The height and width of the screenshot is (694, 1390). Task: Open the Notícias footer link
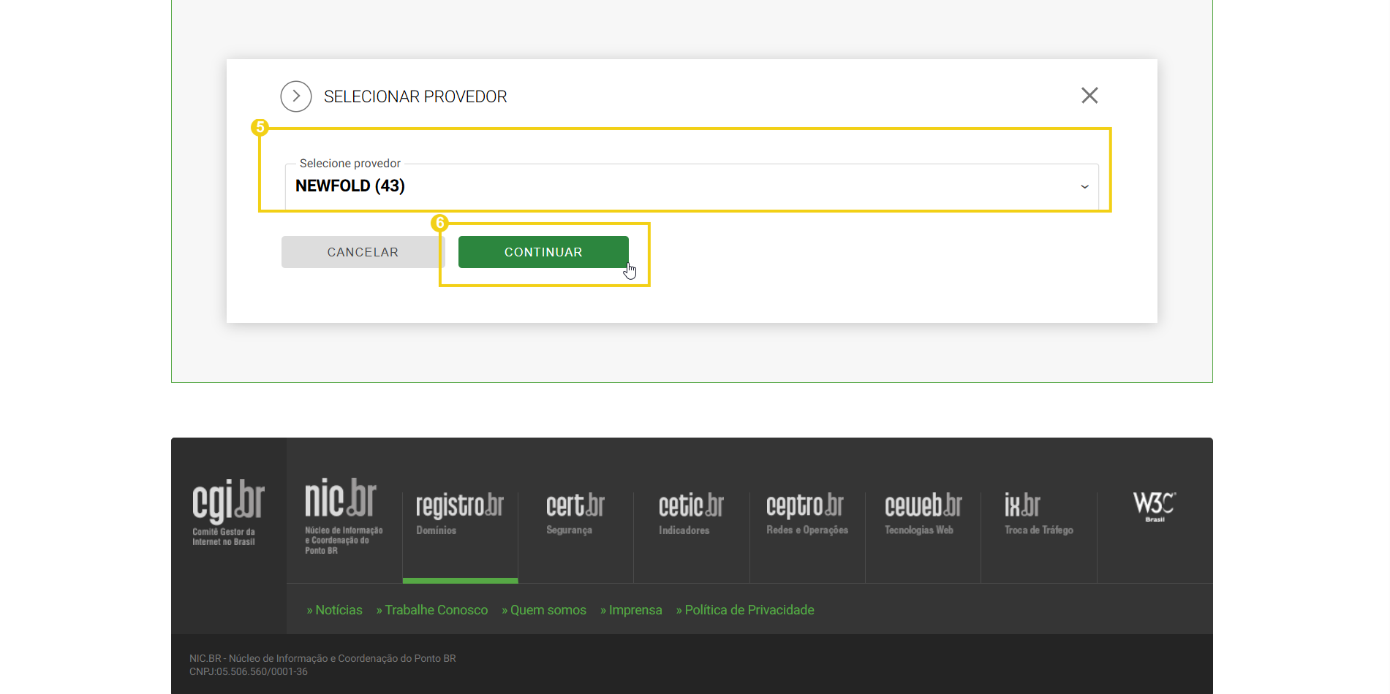point(335,610)
